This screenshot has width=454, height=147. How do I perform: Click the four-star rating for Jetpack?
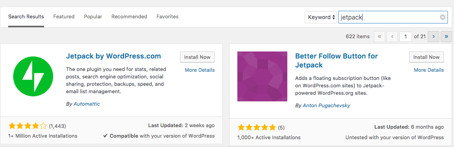pos(27,126)
